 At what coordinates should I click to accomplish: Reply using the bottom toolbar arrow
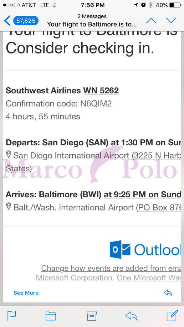click(131, 316)
